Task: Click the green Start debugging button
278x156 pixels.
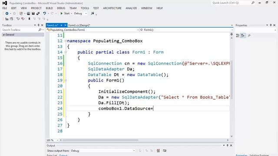Action: (x=65, y=13)
